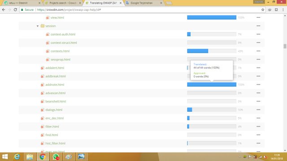Open options menu for enc_dec.html row
Screen dimensions: 287x161
(x=258, y=118)
